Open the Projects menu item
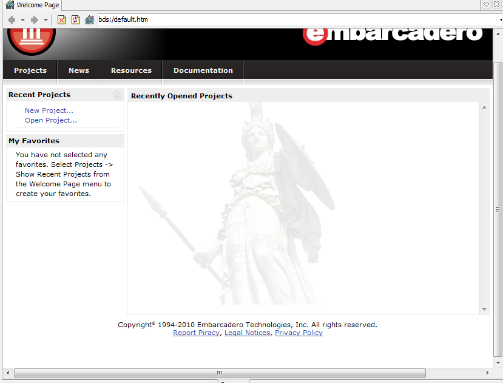The width and height of the screenshot is (503, 383). [30, 70]
